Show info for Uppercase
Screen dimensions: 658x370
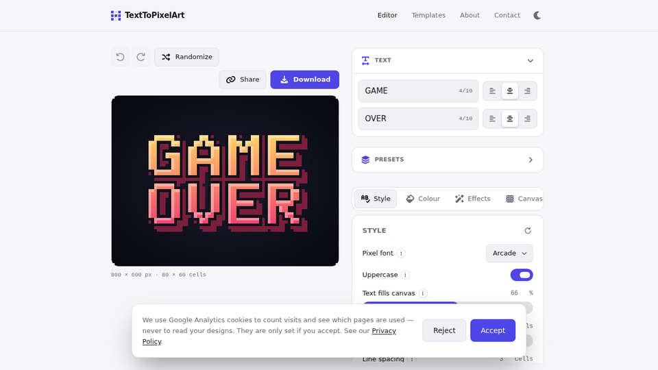[405, 275]
